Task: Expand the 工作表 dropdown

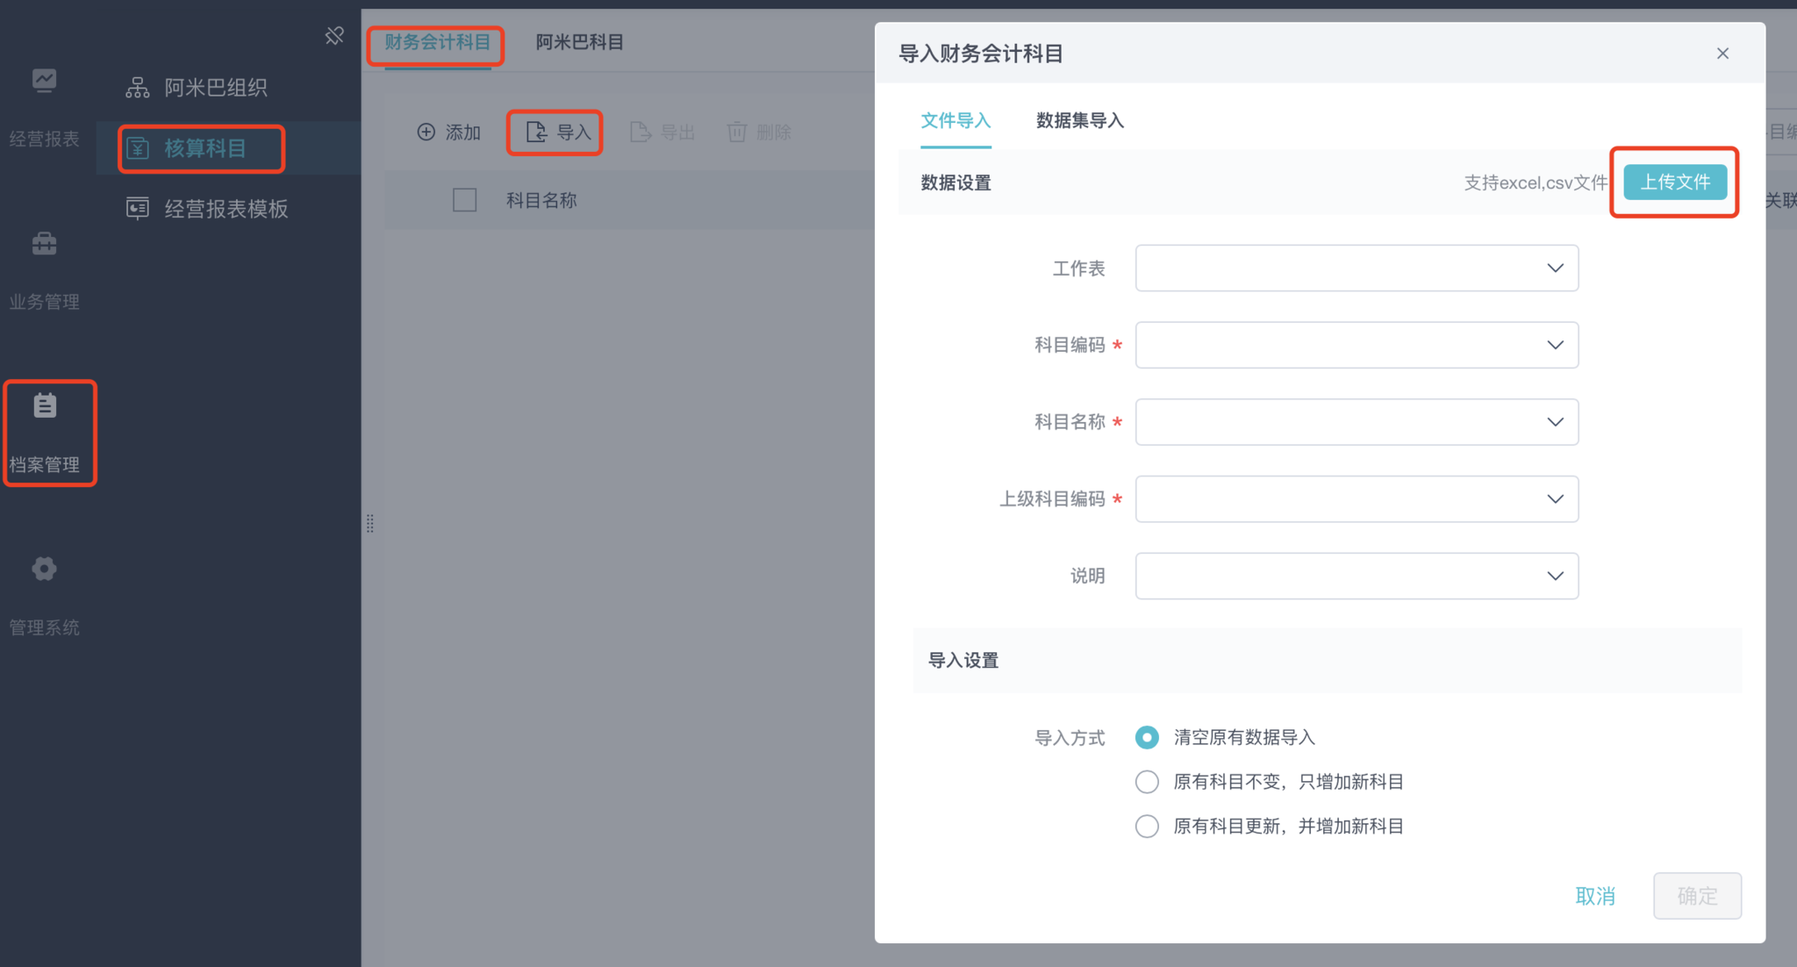Action: [x=1357, y=269]
